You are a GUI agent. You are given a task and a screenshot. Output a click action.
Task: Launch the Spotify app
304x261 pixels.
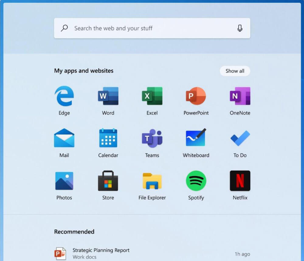[196, 181]
